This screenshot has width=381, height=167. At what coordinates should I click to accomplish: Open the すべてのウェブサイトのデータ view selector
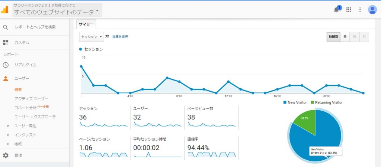[57, 12]
